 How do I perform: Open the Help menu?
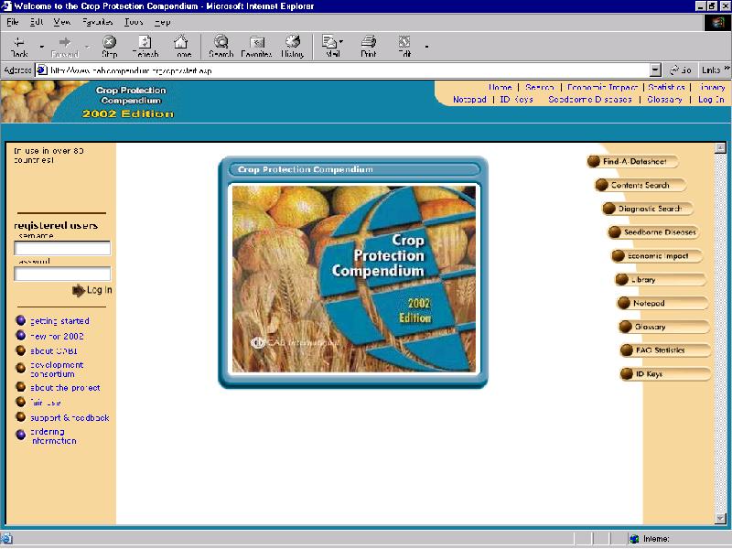pos(162,22)
